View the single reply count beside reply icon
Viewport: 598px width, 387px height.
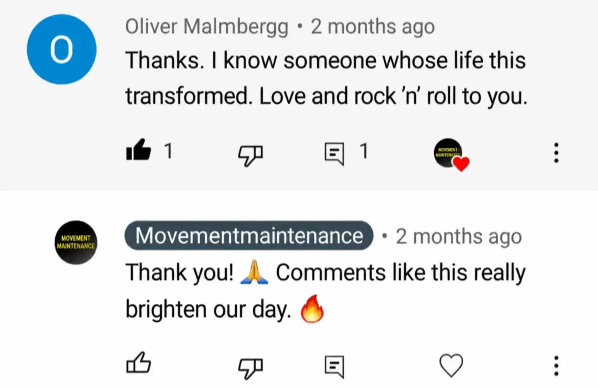pyautogui.click(x=364, y=151)
